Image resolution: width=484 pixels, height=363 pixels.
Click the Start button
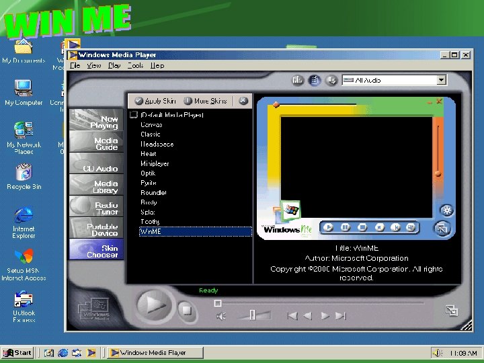17,352
